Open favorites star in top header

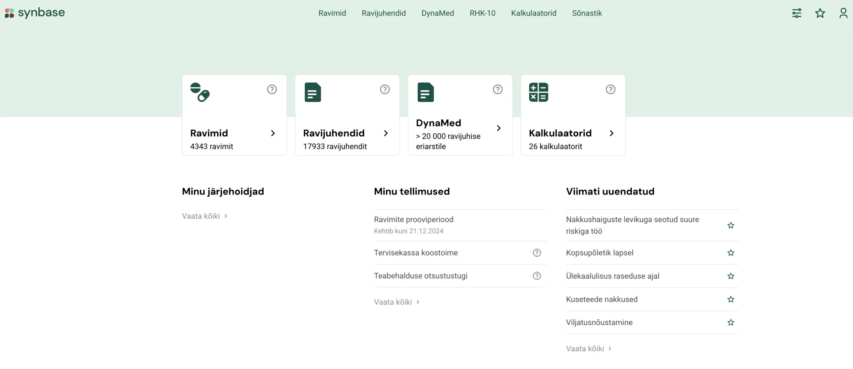(820, 13)
